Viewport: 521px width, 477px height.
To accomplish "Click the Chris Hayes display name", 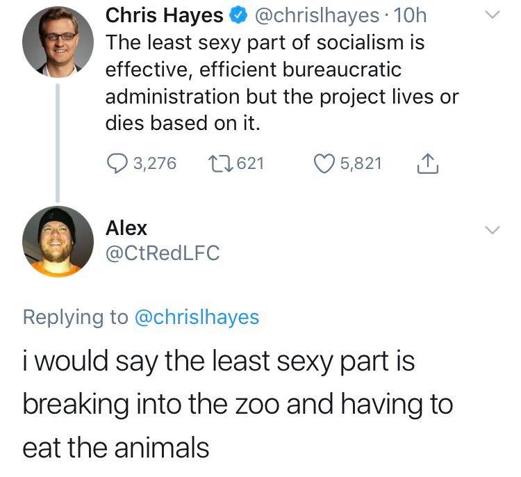I will [165, 15].
